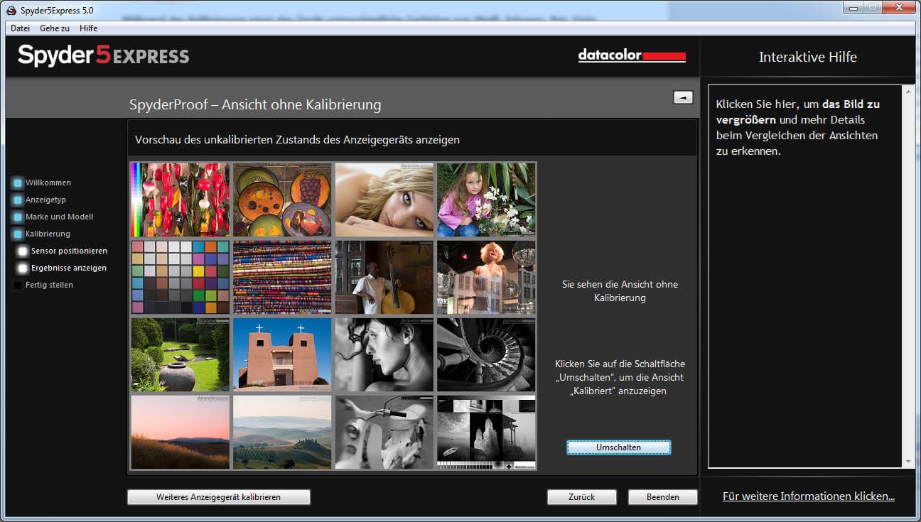The width and height of the screenshot is (921, 522).
Task: Click the help panel scrollbar up arrow
Action: pos(907,92)
